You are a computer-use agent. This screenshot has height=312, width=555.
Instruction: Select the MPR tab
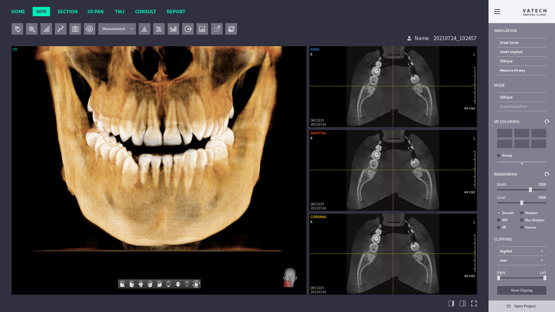click(x=41, y=12)
